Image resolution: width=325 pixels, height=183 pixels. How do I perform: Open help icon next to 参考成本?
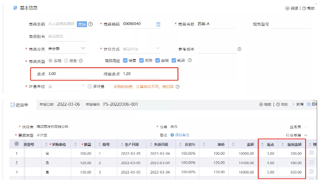(239, 49)
